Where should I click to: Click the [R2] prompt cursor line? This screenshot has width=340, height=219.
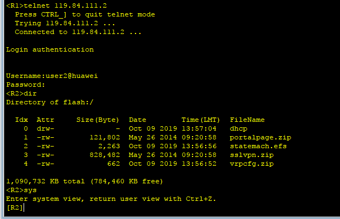(15, 207)
